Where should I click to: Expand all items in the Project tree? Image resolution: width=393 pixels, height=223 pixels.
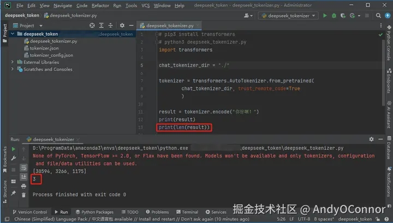coord(102,26)
